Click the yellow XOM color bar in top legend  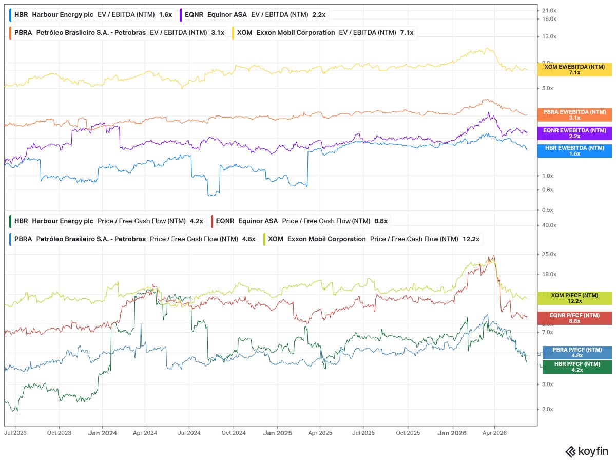click(234, 32)
